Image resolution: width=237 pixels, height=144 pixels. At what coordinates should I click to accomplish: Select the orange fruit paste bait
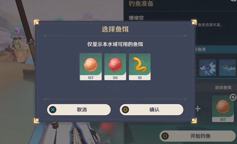click(x=91, y=67)
